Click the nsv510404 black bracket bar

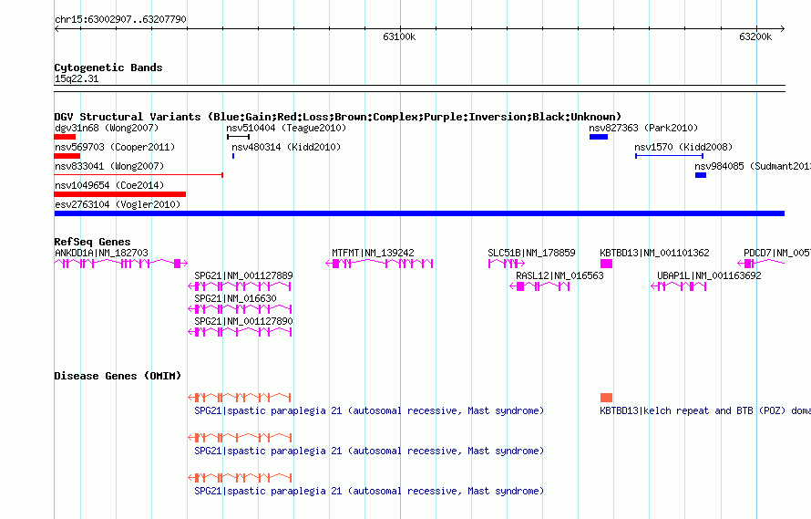click(x=239, y=137)
